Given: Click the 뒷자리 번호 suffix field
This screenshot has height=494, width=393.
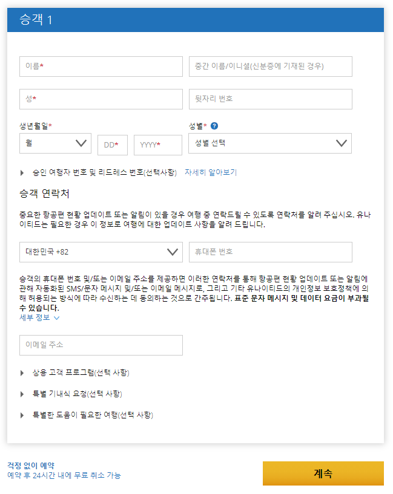Looking at the screenshot, I should (x=271, y=99).
